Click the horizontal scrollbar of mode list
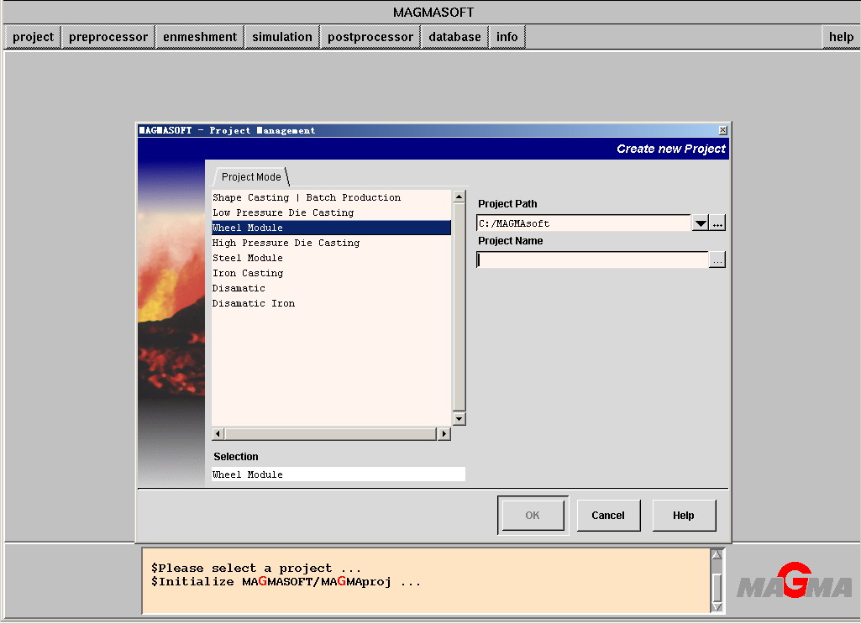Image resolution: width=861 pixels, height=624 pixels. tap(331, 433)
